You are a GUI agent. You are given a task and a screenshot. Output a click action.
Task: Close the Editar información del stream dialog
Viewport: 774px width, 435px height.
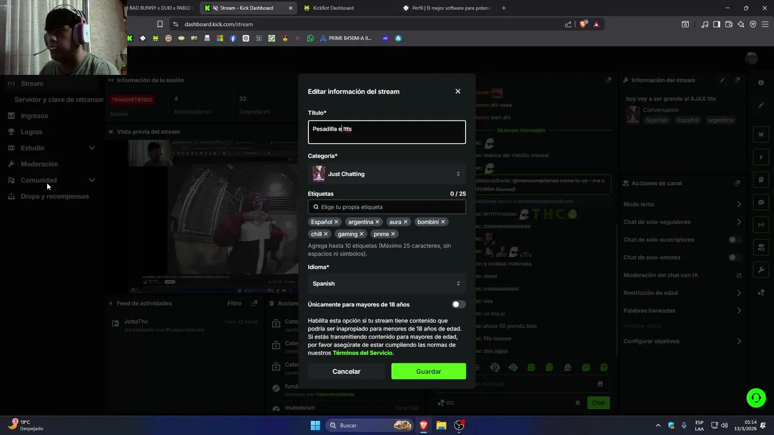tap(458, 91)
